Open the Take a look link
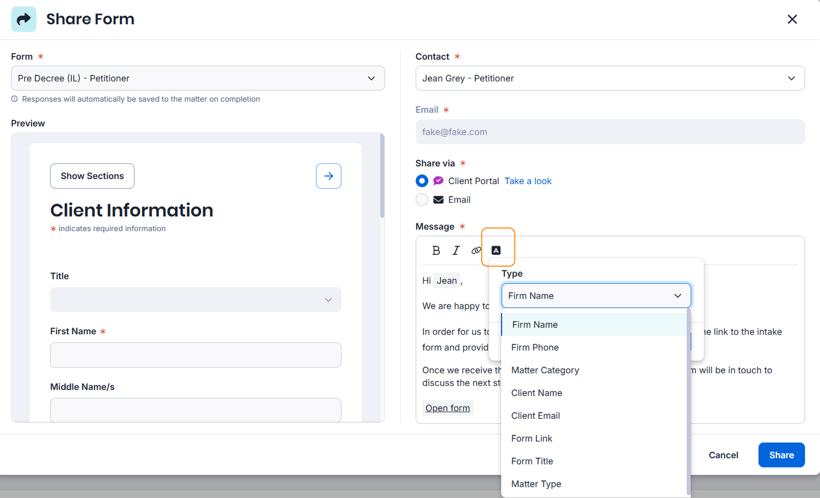 [528, 181]
